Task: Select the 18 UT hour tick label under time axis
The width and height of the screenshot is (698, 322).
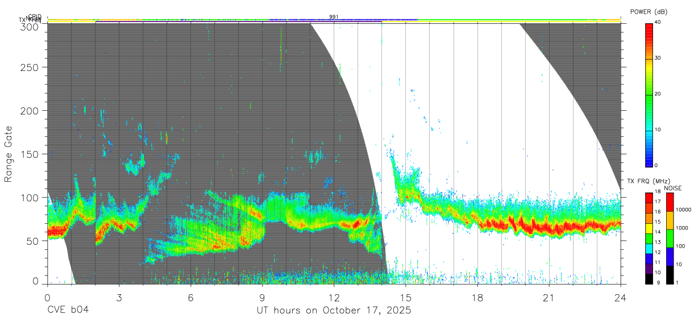Action: point(477,298)
